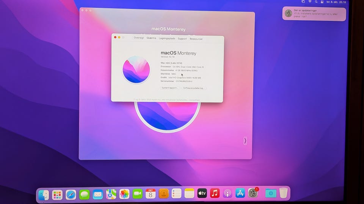Open Calendar icon showing OKT 8

pyautogui.click(x=151, y=193)
